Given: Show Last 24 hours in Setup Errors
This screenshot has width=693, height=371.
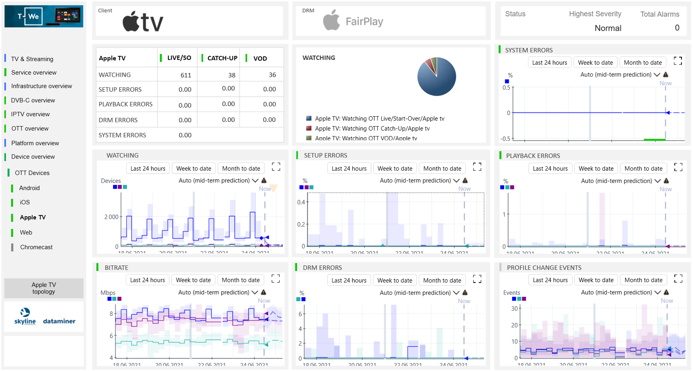Looking at the screenshot, I should 349,168.
